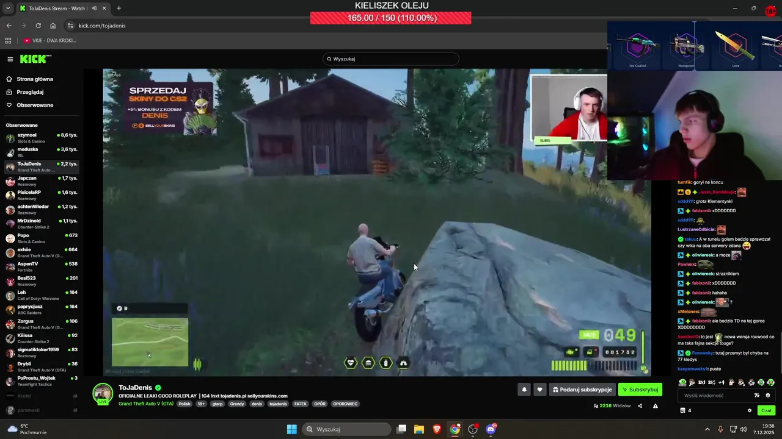782x439 pixels.
Task: Report stream using warning triangle icon
Action: coord(656,405)
